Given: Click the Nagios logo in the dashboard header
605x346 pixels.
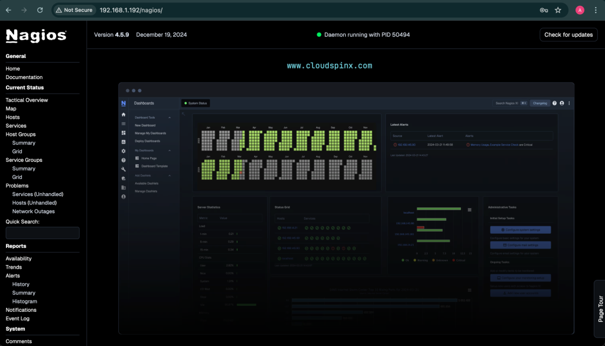Looking at the screenshot, I should (123, 103).
